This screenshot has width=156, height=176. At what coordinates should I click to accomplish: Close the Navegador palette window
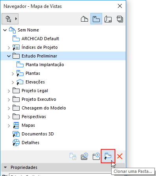(x=120, y=6)
